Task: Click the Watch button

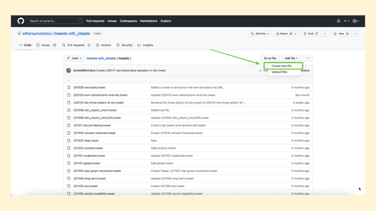Action: coord(284,34)
